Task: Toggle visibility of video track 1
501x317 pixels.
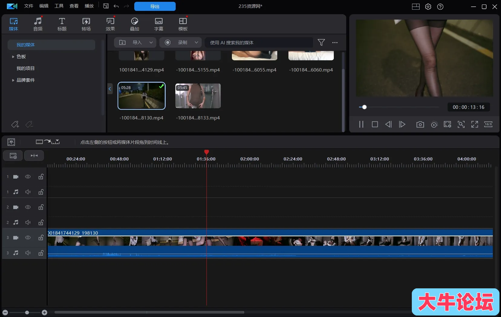Action: [x=28, y=177]
